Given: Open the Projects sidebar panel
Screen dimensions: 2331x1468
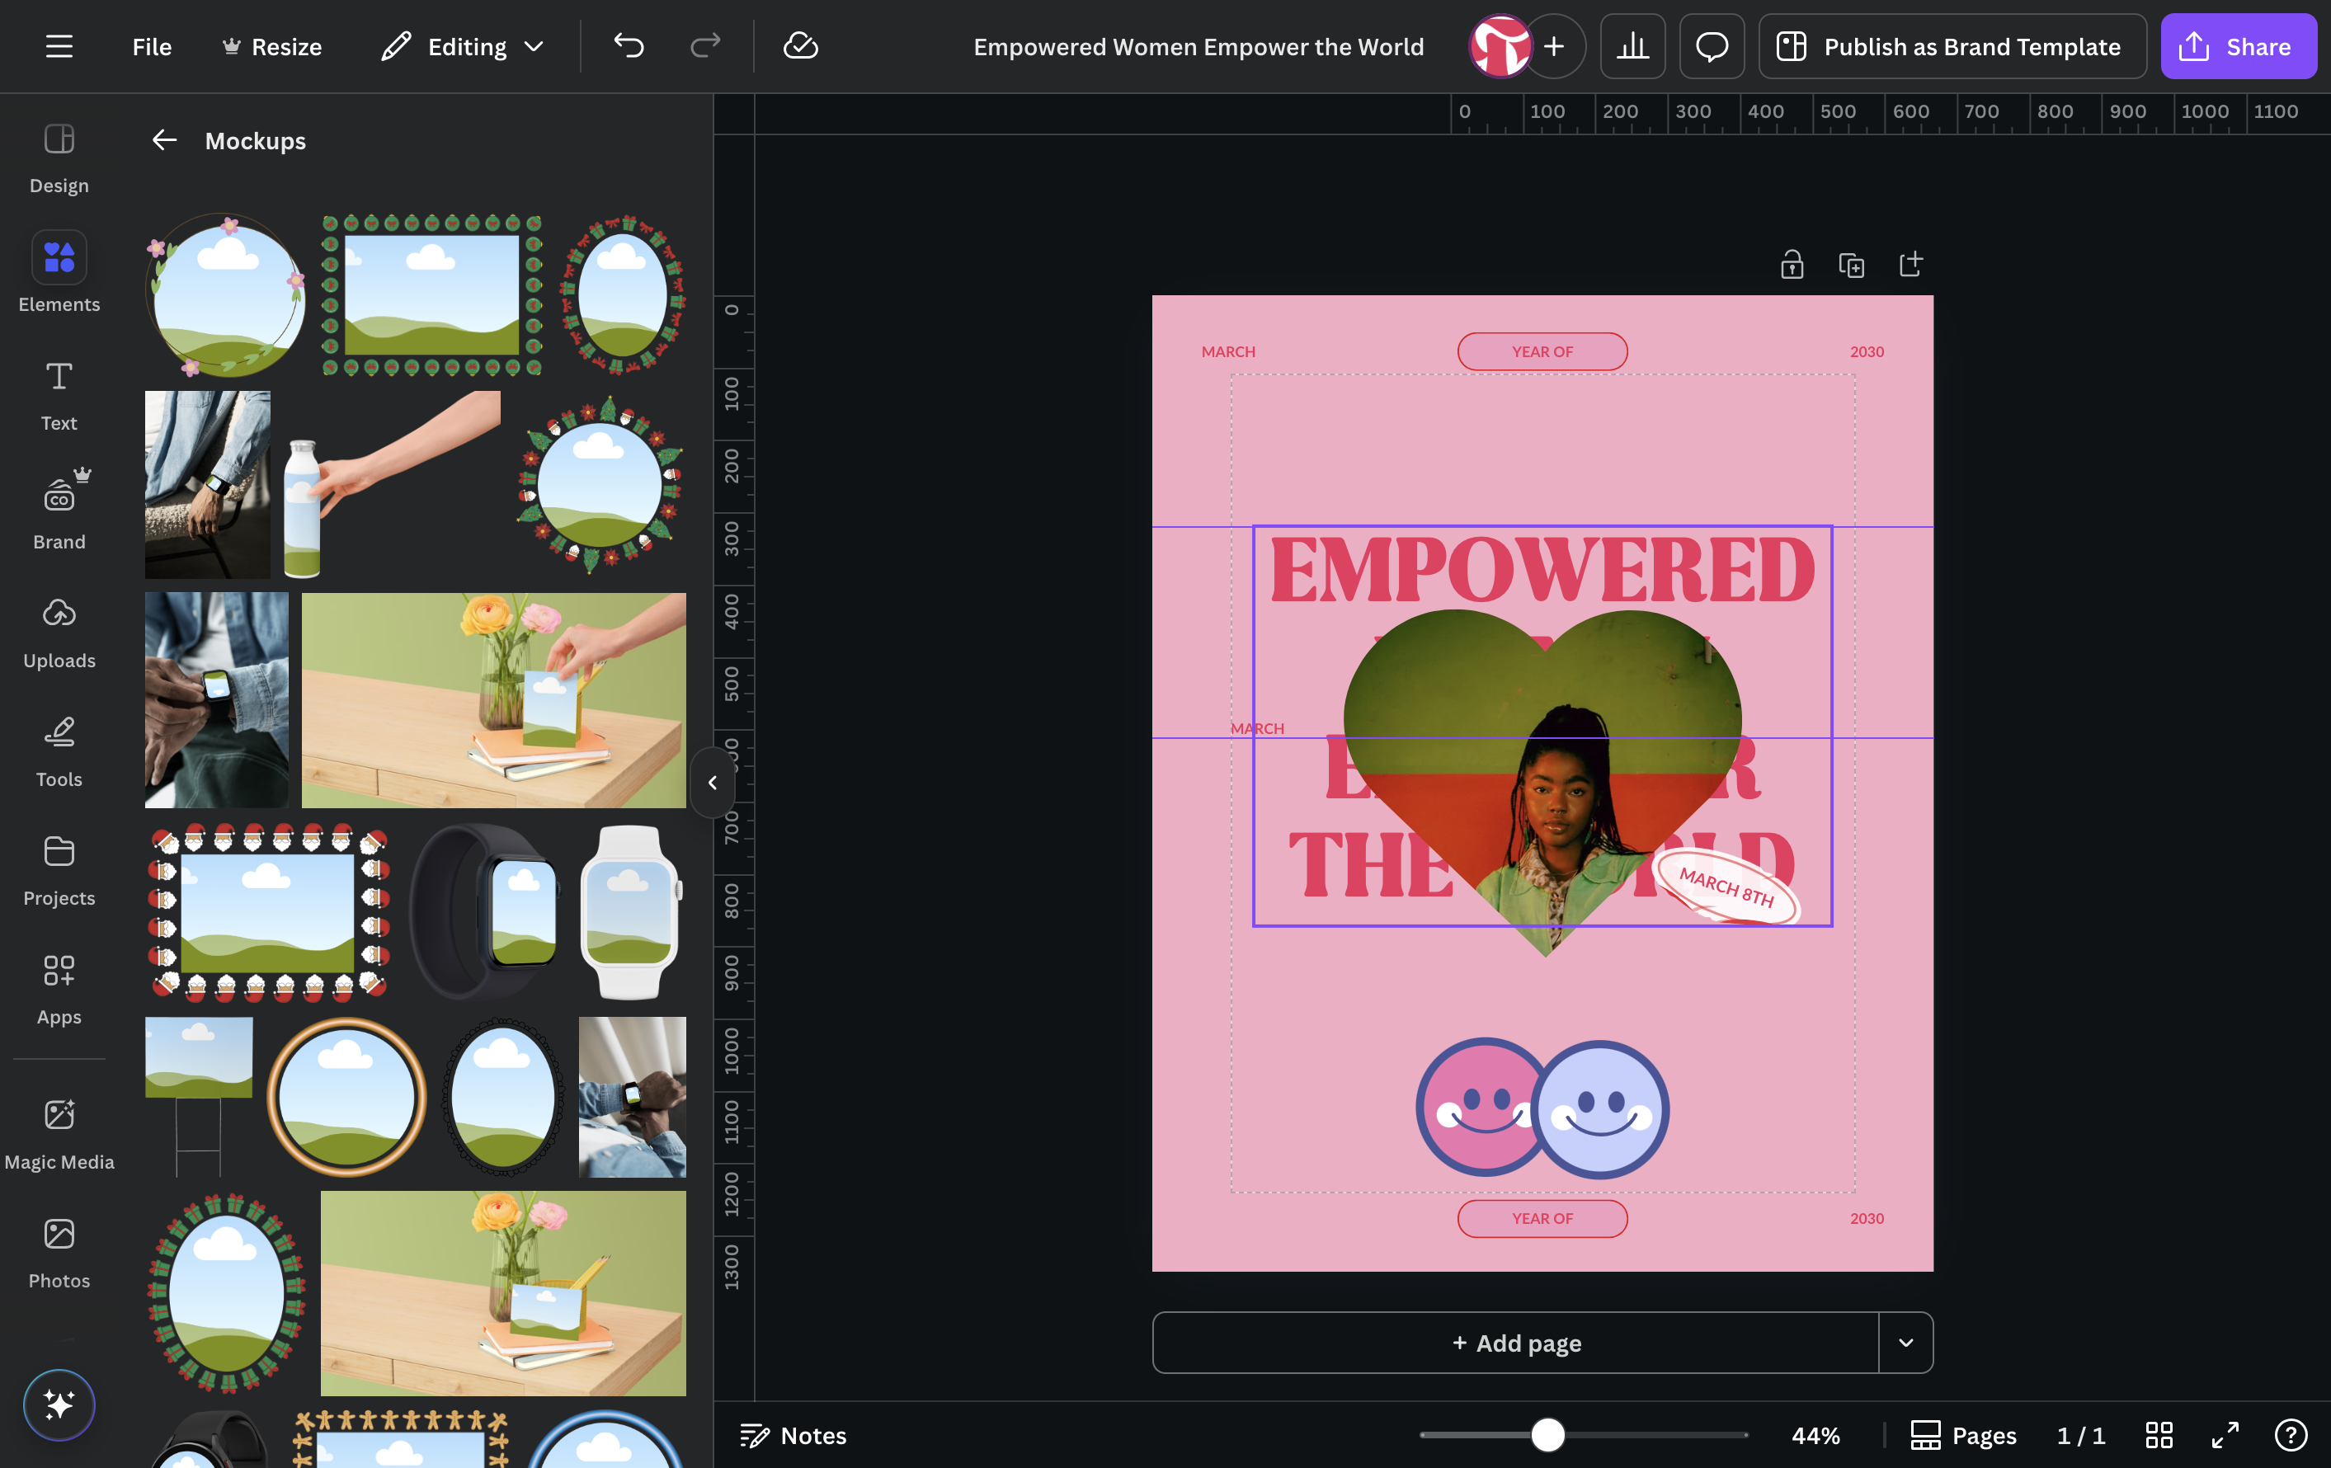Looking at the screenshot, I should click(59, 870).
